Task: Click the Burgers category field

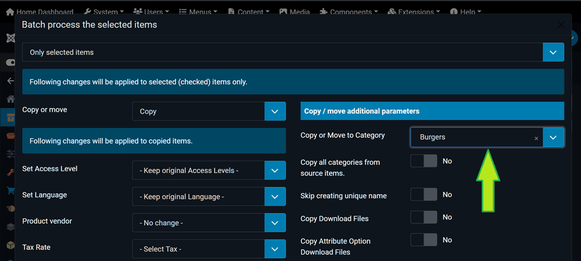Action: [471, 137]
